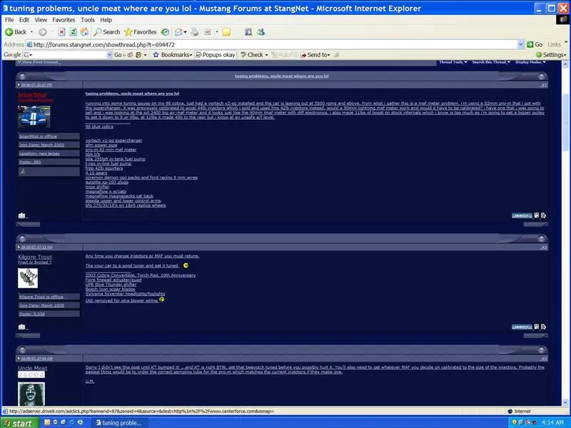Screen dimensions: 571x428
Task: Open the Display Modes dropdown
Action: [x=530, y=62]
